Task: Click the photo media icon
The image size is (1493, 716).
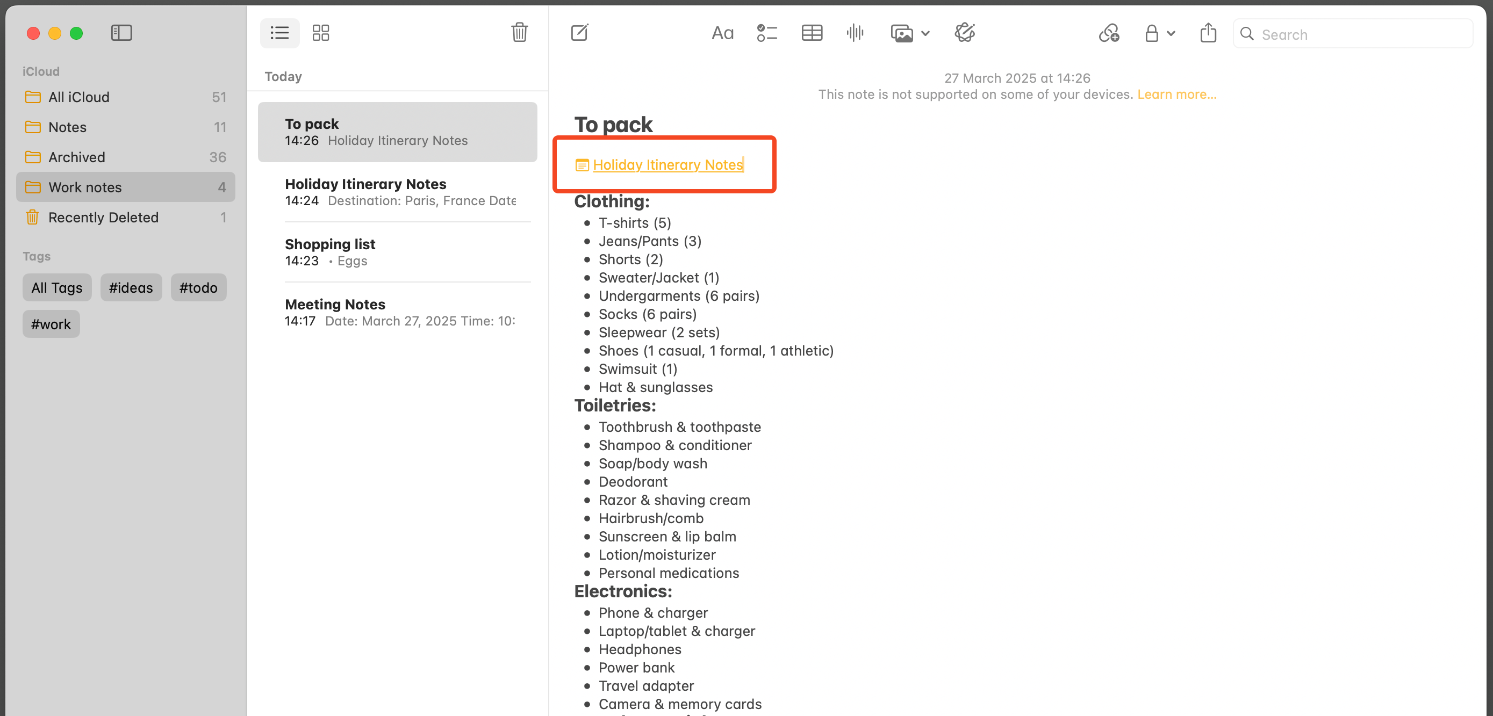Action: point(901,34)
